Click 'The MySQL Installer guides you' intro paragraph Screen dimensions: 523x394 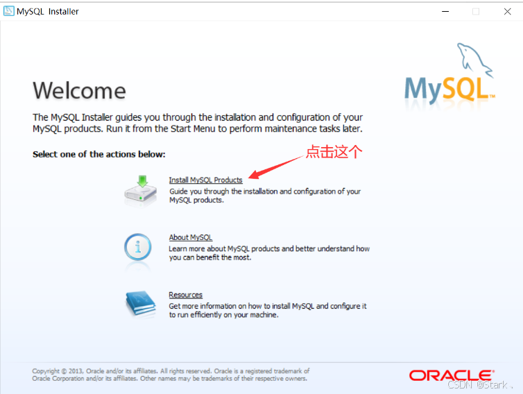point(198,123)
